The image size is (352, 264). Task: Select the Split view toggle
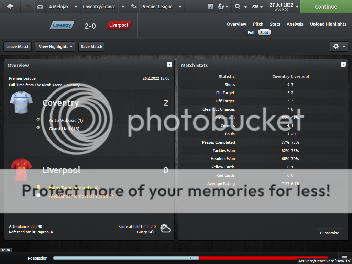pyautogui.click(x=264, y=32)
